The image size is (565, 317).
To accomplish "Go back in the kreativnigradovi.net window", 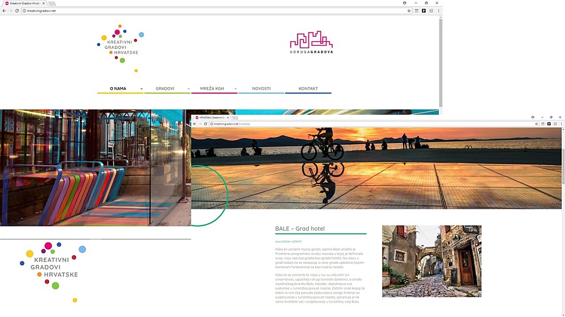I will [x=4, y=11].
